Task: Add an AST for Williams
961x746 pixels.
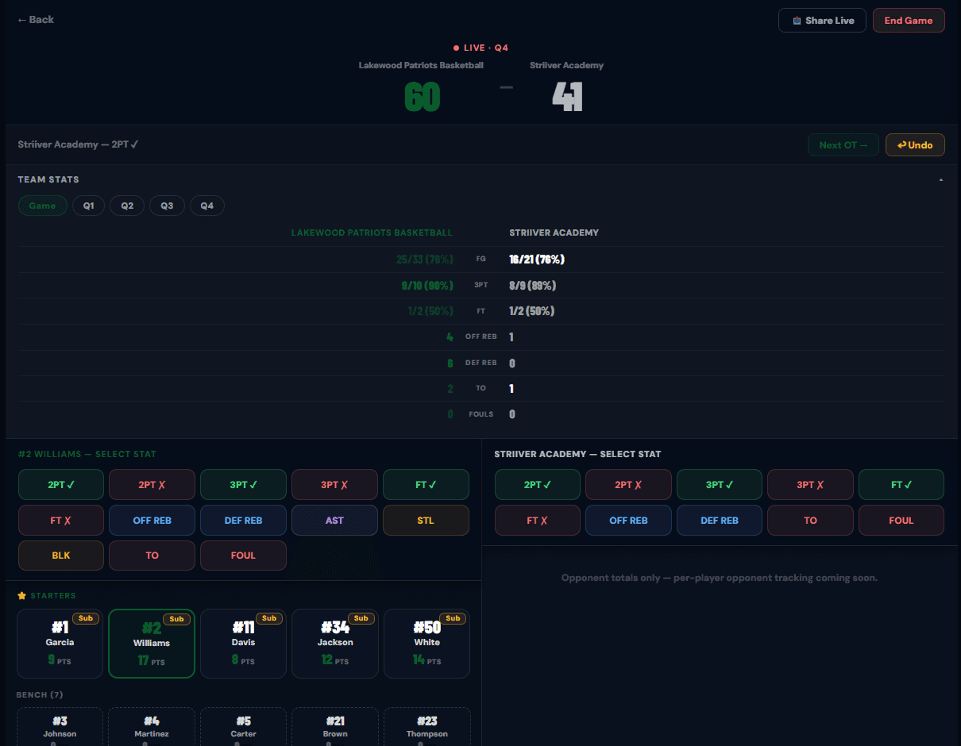Action: pyautogui.click(x=334, y=521)
